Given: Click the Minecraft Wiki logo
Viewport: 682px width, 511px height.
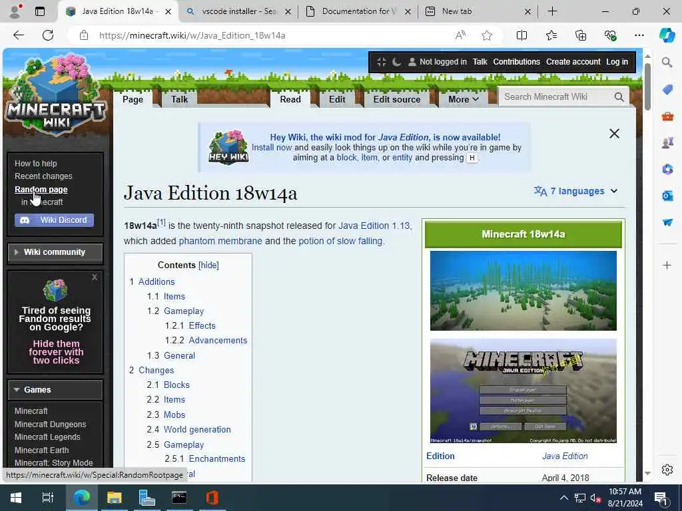Looking at the screenshot, I should coord(55,96).
